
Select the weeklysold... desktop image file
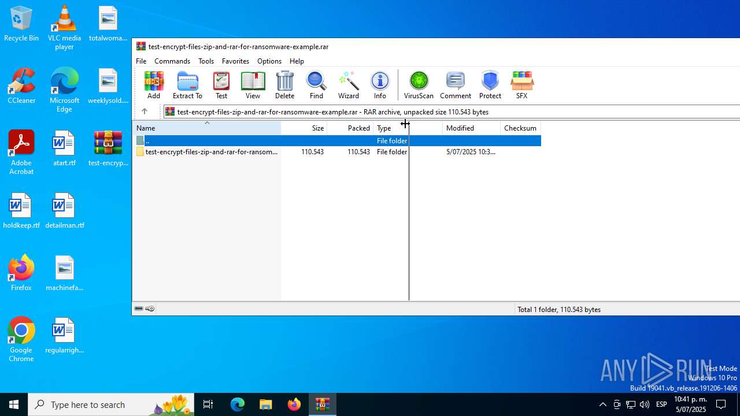108,87
